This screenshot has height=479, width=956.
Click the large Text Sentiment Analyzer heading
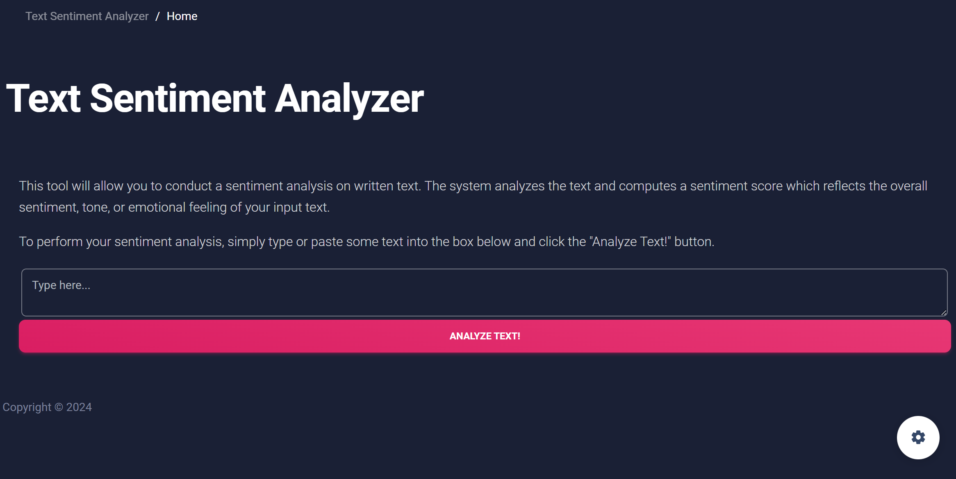(x=215, y=98)
